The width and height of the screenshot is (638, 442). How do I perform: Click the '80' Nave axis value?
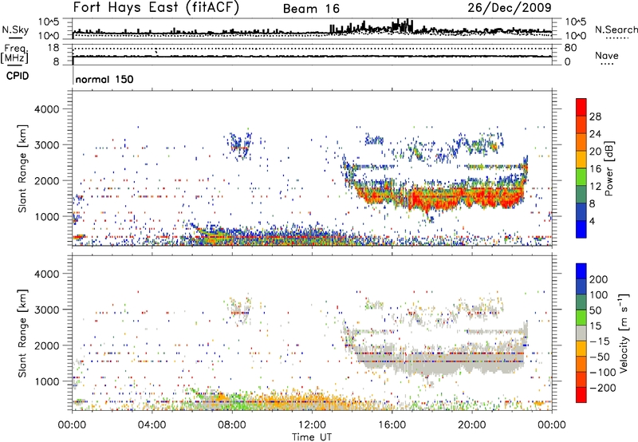(570, 48)
